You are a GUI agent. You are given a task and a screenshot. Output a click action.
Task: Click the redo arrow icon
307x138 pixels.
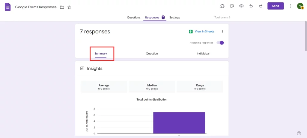pyautogui.click(x=261, y=6)
